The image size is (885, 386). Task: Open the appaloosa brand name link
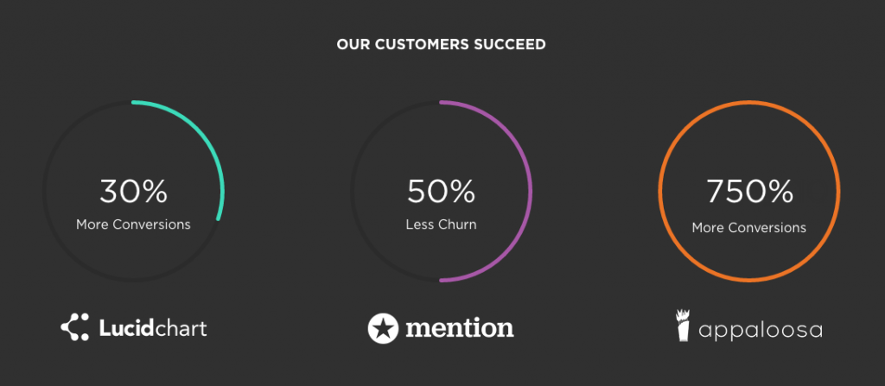coord(761,331)
